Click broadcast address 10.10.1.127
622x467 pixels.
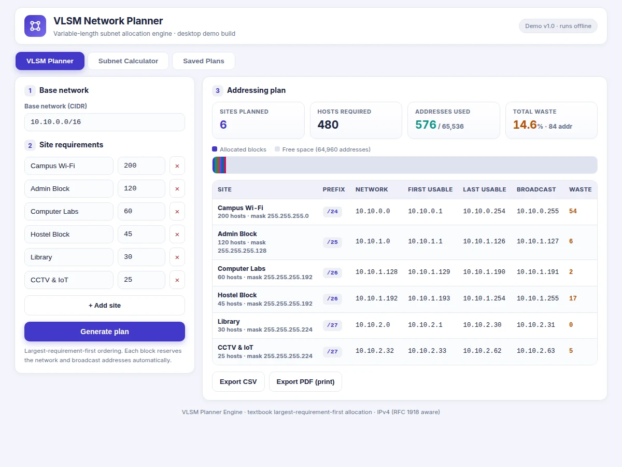538,241
